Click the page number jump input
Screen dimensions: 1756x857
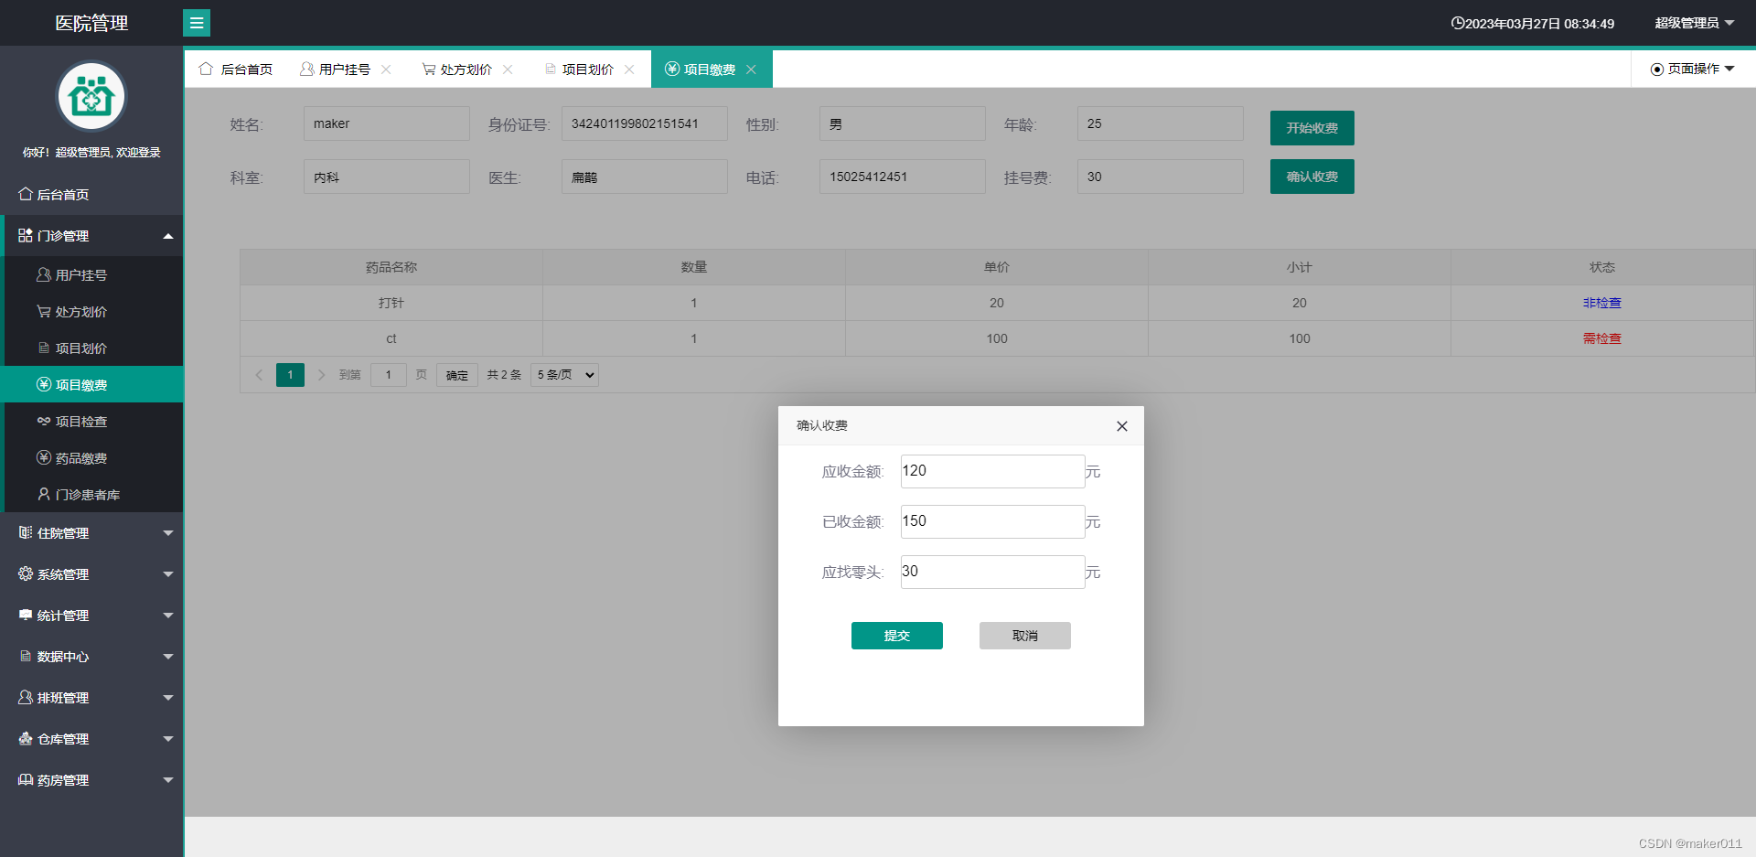pos(389,375)
